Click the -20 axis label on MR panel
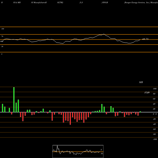 [154, 119]
